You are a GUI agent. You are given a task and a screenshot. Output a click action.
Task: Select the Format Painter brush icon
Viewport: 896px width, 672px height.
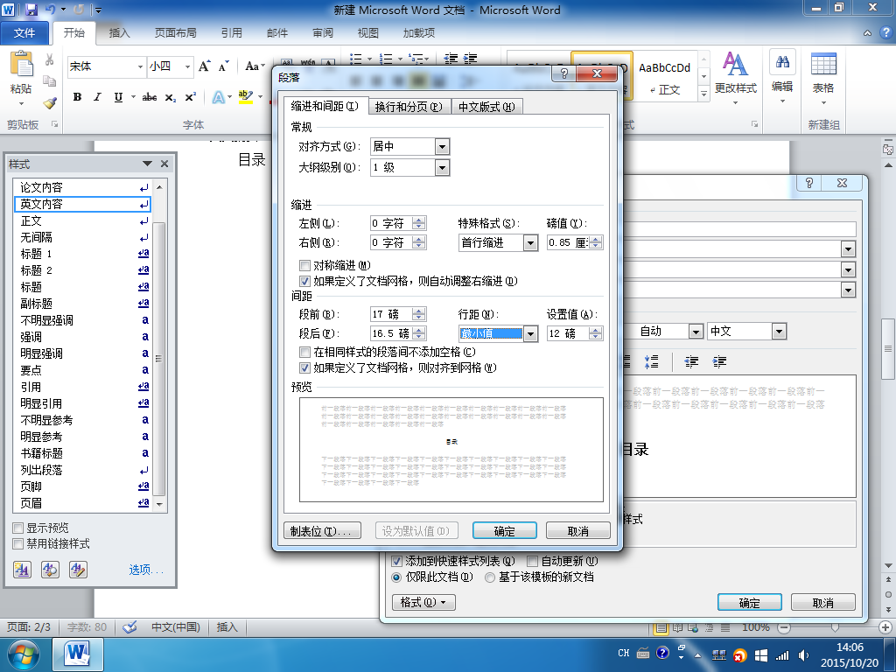tap(50, 103)
